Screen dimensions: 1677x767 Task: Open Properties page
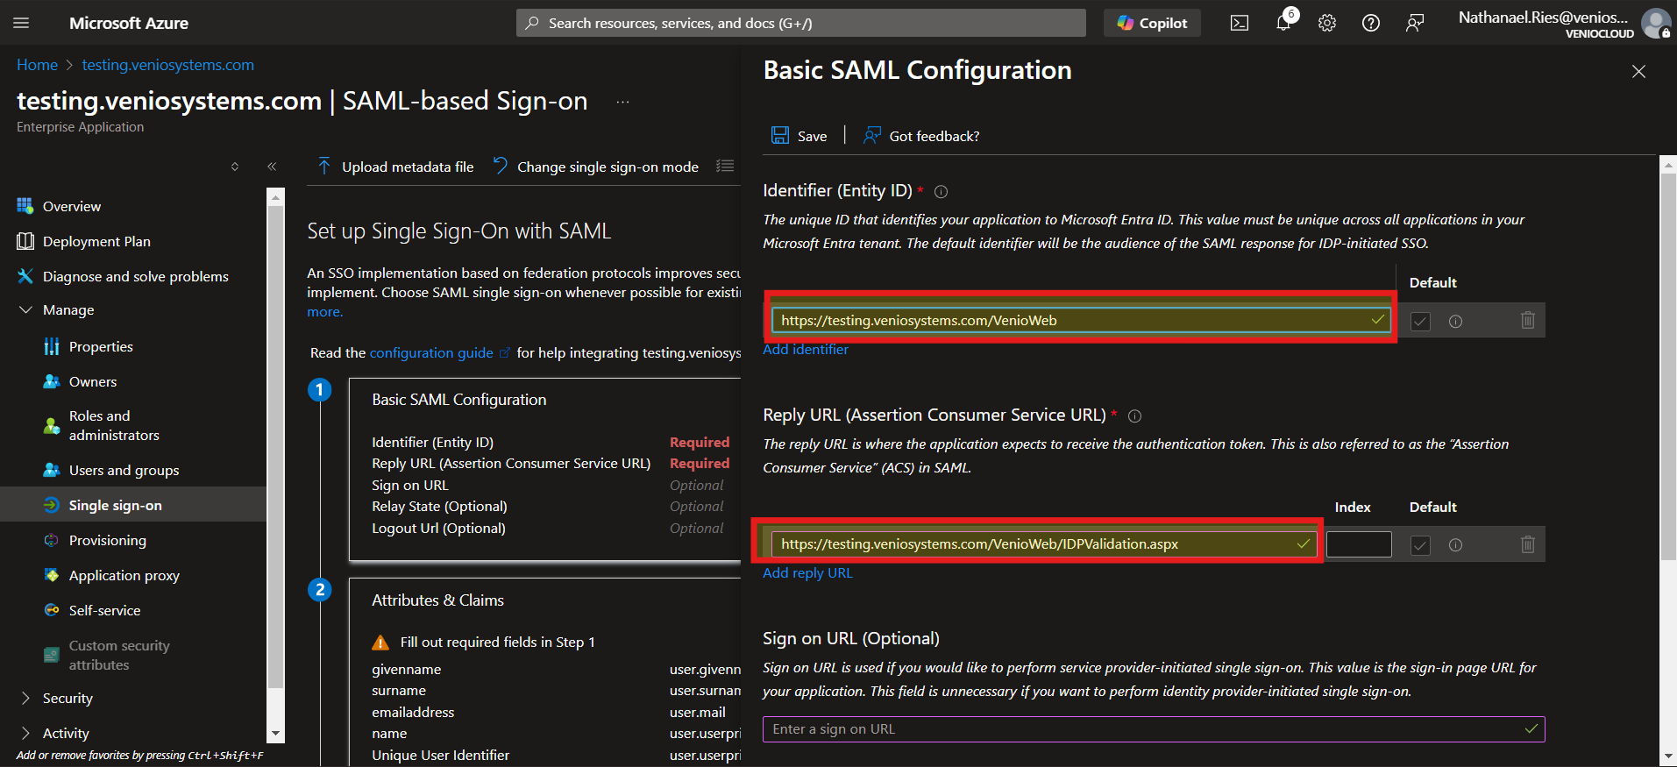101,346
